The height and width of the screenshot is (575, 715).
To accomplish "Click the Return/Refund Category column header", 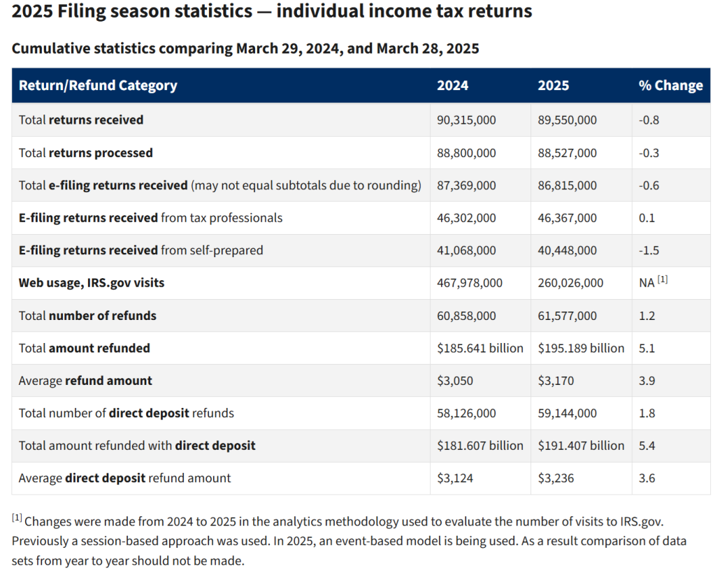I will tap(98, 85).
